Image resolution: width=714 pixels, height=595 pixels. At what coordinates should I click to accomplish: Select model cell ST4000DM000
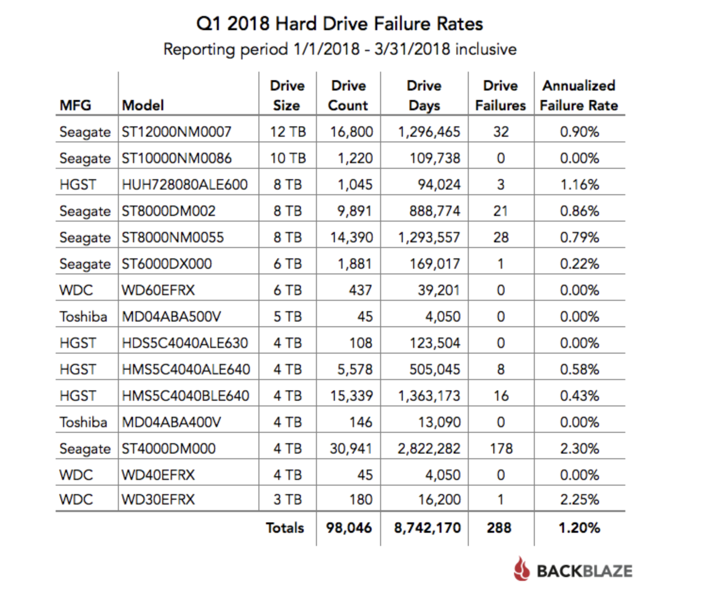[x=168, y=448]
